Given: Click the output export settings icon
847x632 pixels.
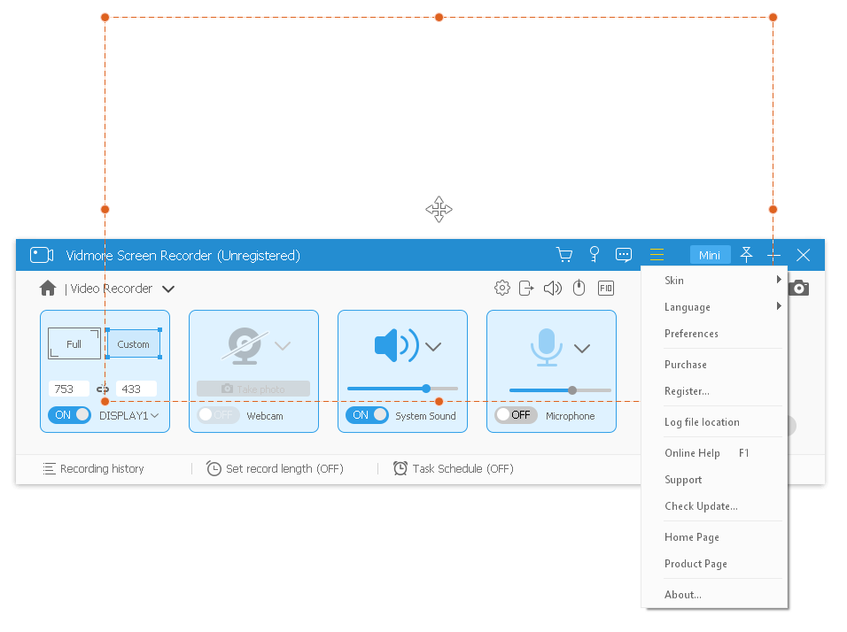Looking at the screenshot, I should pos(526,289).
